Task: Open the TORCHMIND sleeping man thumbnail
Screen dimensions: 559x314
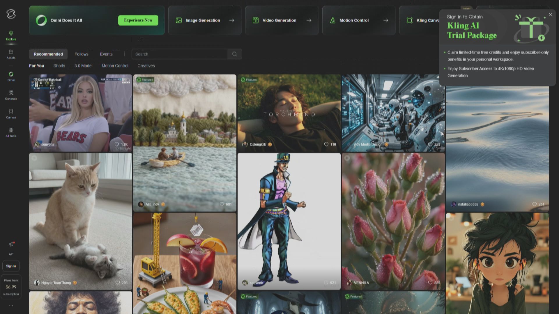Action: [x=289, y=113]
